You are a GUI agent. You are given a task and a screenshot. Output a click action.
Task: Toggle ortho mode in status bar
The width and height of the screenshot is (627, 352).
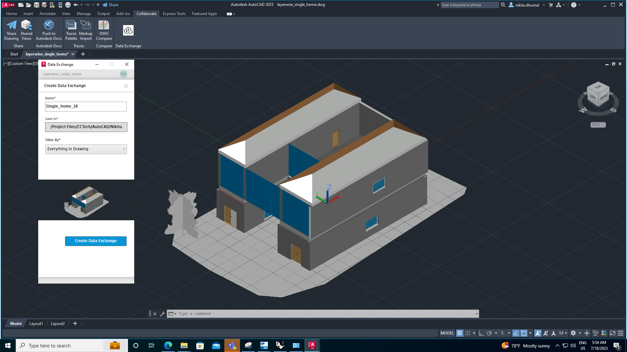(481, 333)
